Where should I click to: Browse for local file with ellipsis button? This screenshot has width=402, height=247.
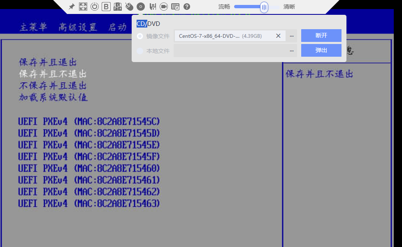pyautogui.click(x=291, y=51)
